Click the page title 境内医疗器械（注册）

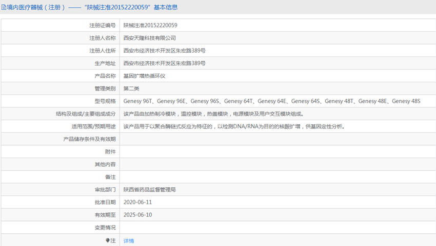pyautogui.click(x=36, y=8)
